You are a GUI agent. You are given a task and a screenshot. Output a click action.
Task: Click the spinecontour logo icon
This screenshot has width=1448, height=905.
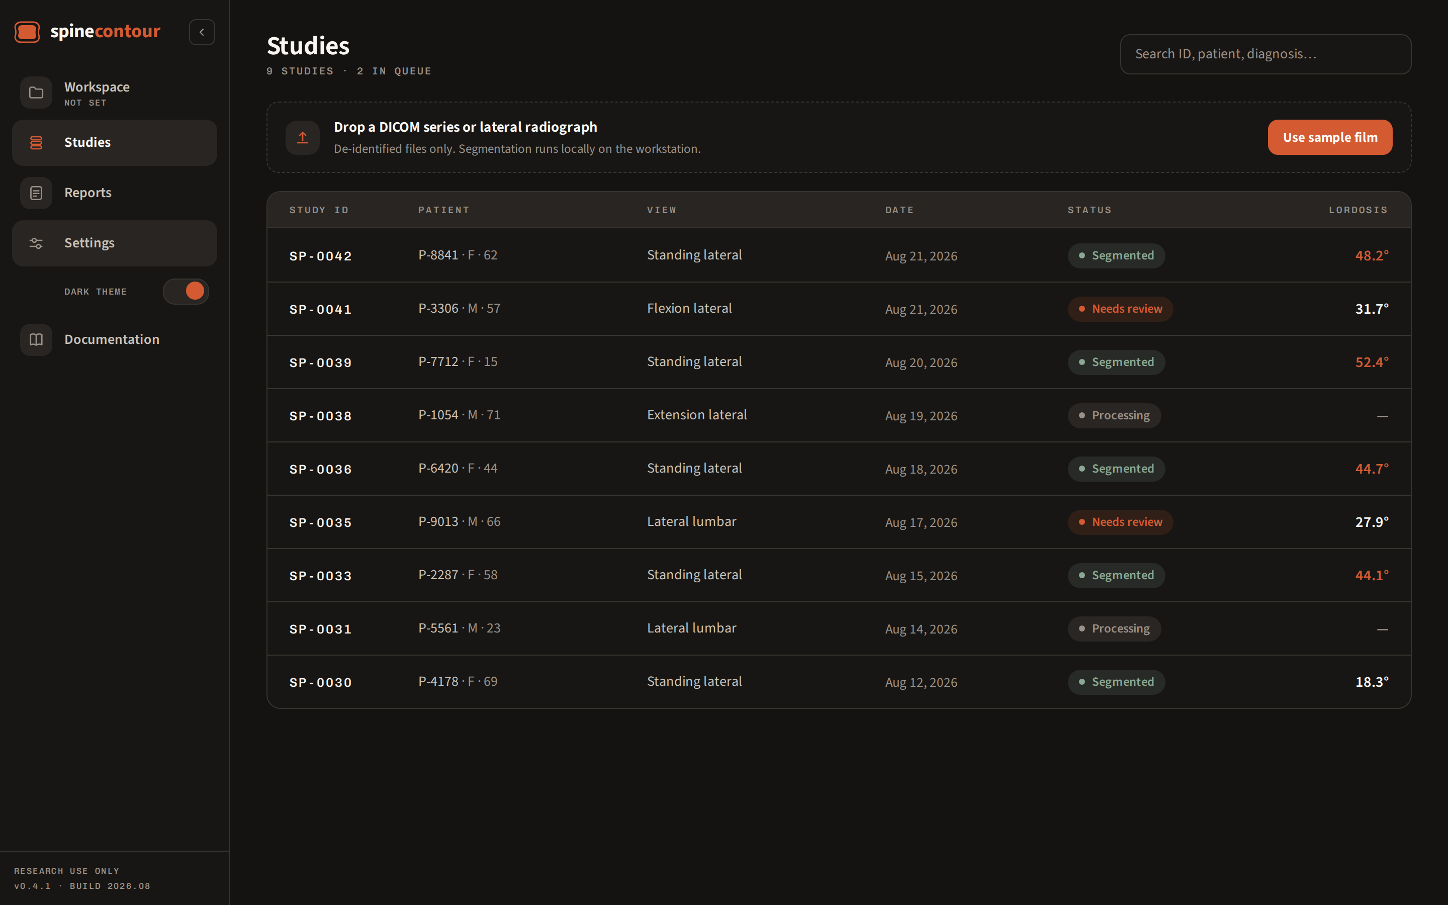27,32
